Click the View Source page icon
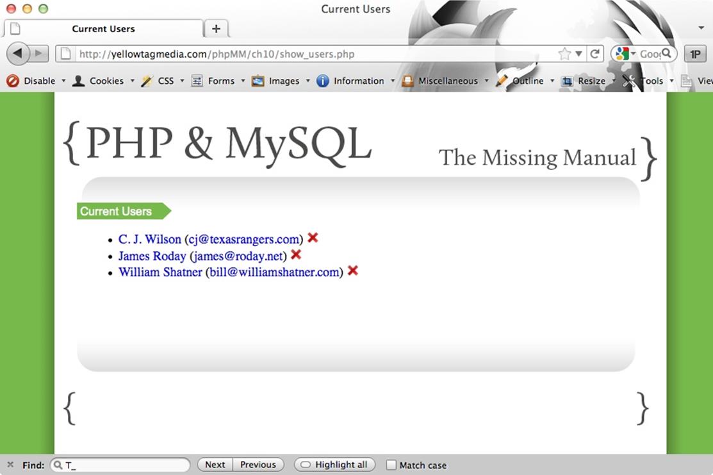713x475 pixels. click(686, 81)
